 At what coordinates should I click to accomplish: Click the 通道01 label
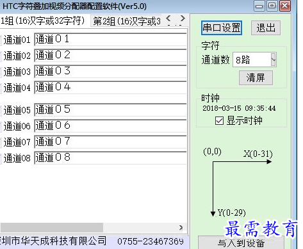(x=17, y=40)
